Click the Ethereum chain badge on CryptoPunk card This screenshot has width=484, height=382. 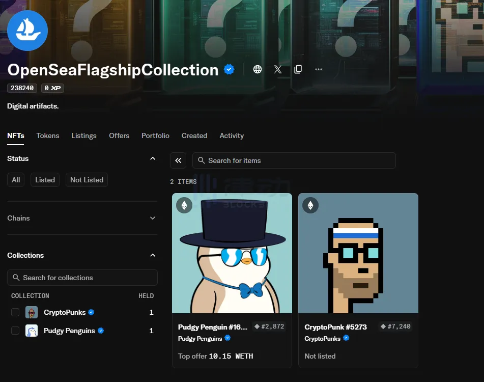point(310,205)
